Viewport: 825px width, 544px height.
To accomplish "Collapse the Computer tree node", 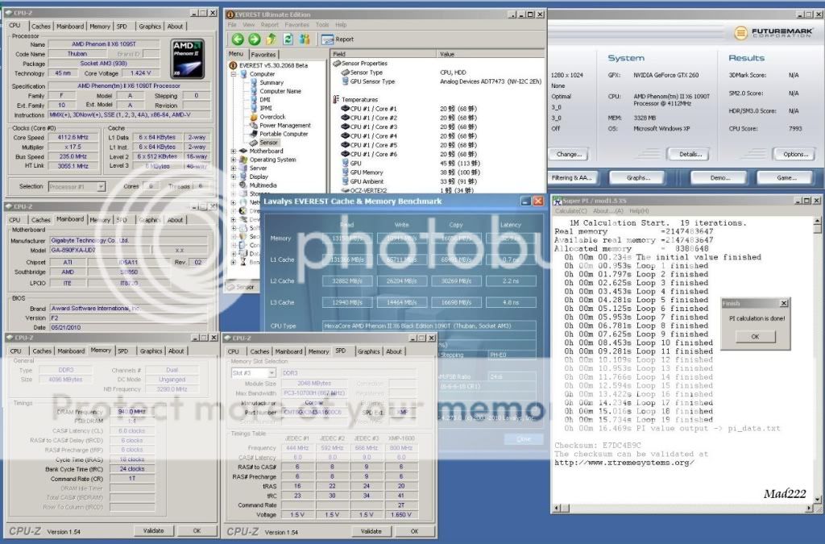I will [x=233, y=73].
